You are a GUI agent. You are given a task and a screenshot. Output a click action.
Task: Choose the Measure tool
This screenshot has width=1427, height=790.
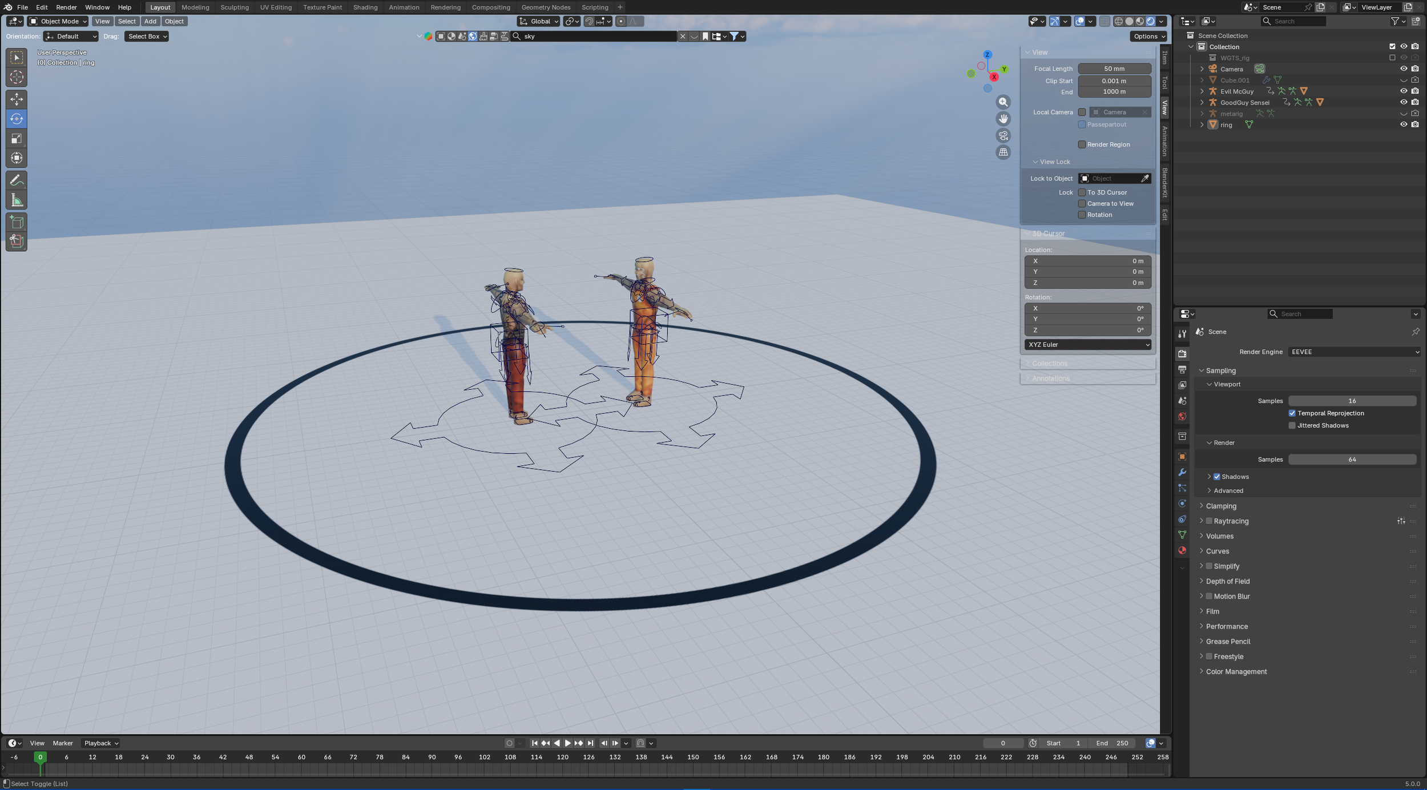click(17, 200)
